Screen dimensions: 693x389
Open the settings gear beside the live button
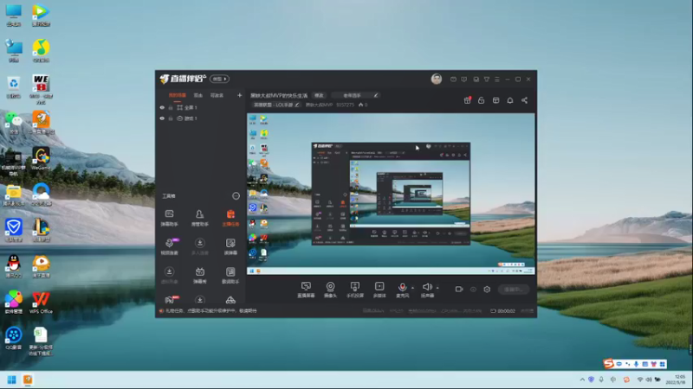(x=487, y=290)
